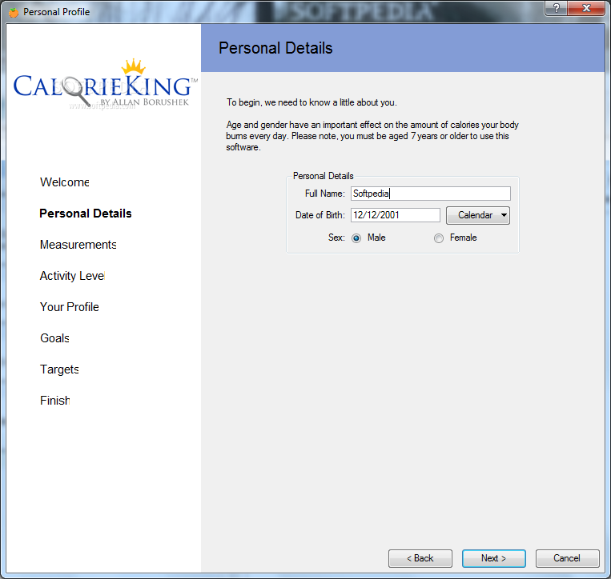Open the Finish step
This screenshot has width=611, height=579.
point(55,400)
